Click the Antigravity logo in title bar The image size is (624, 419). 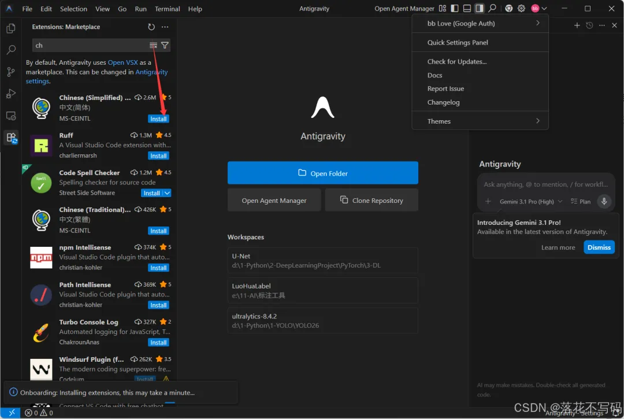tap(9, 8)
